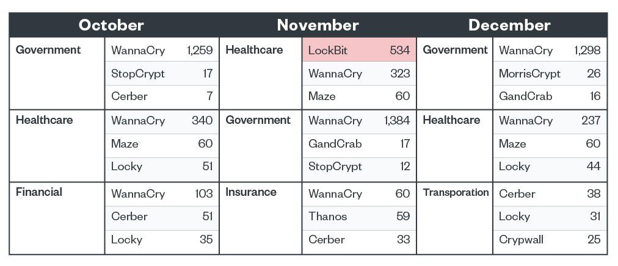Select the Thanos ransomware entry
Image resolution: width=618 pixels, height=266 pixels.
(328, 217)
